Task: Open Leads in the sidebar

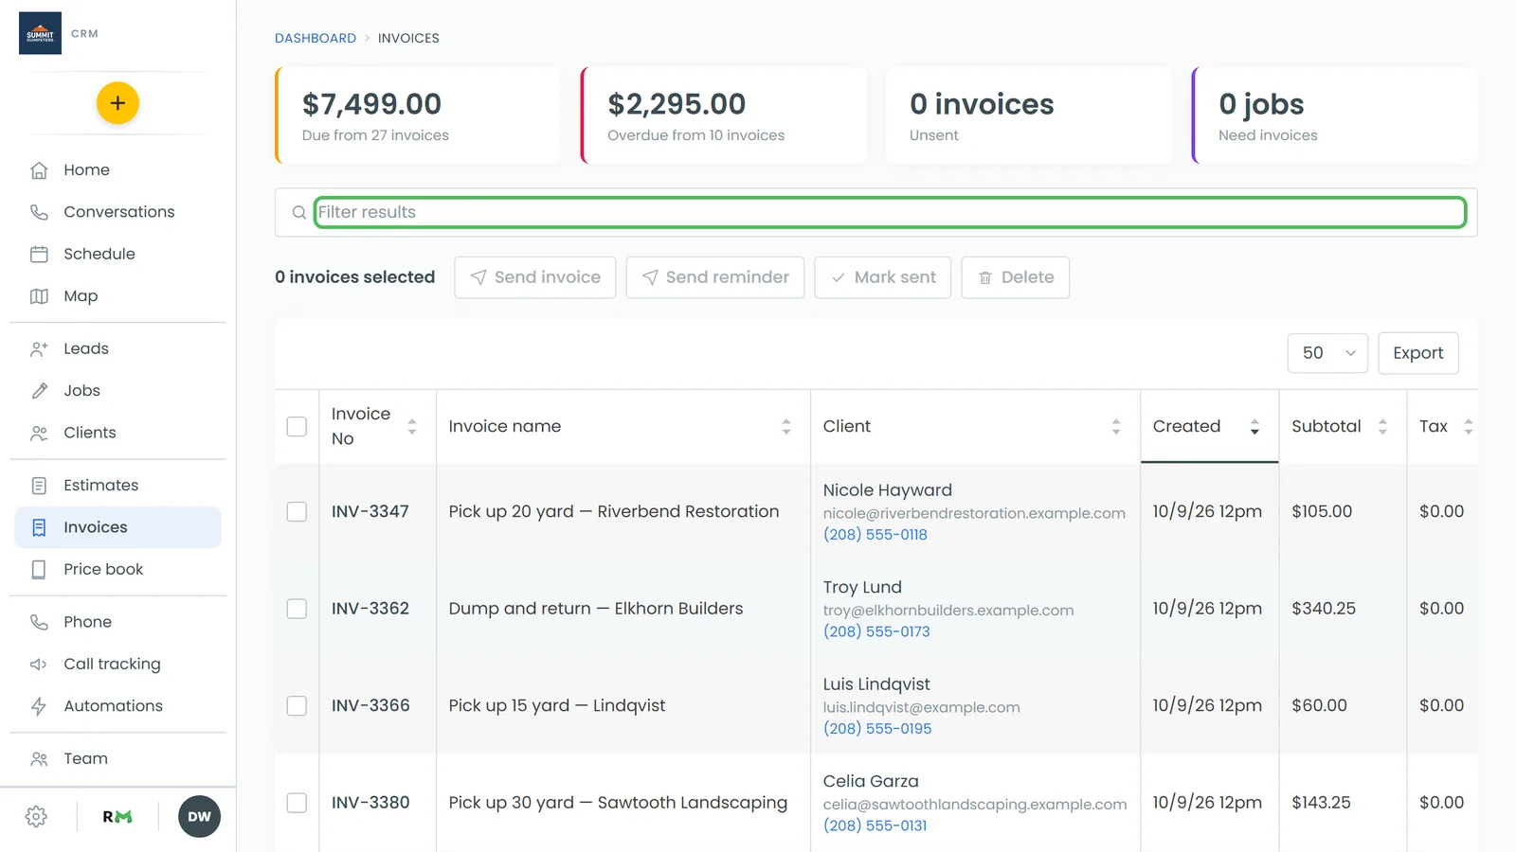Action: tap(117, 348)
